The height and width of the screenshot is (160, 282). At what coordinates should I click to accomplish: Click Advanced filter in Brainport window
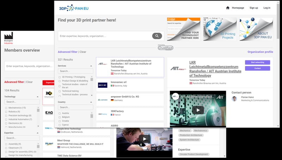[x=14, y=82]
